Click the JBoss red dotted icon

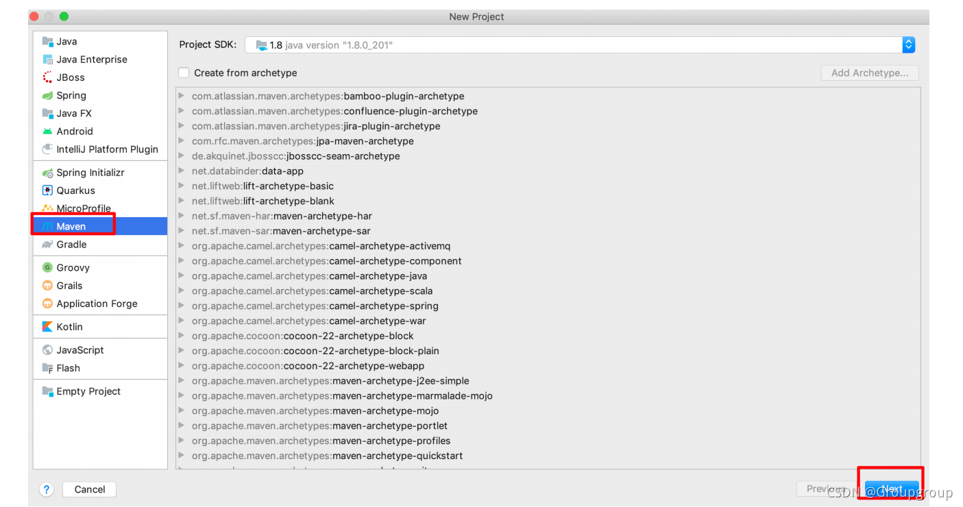[x=47, y=77]
